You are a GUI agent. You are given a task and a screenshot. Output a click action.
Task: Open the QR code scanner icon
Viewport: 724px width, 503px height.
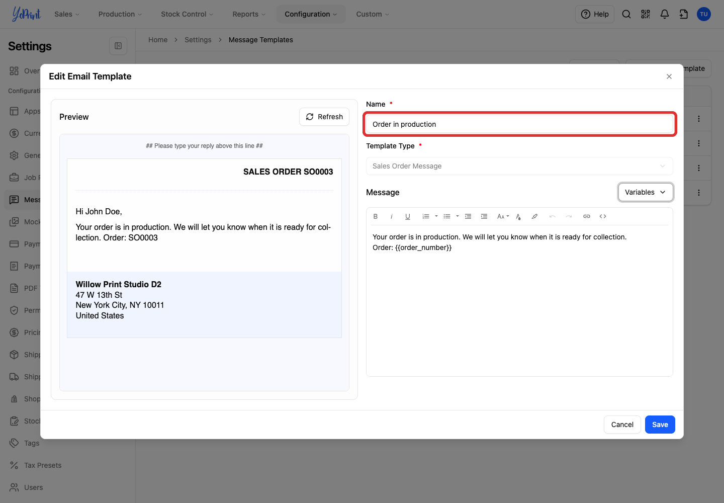646,14
